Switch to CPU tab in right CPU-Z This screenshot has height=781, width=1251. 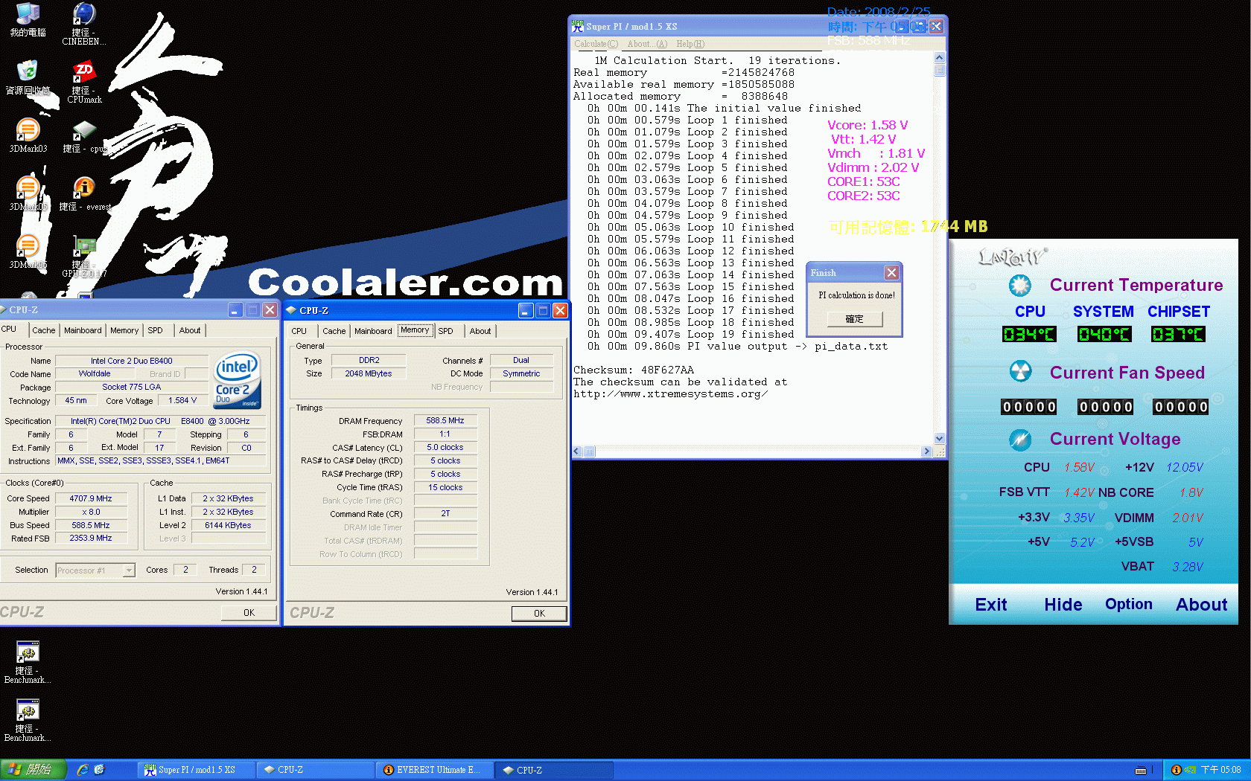299,331
